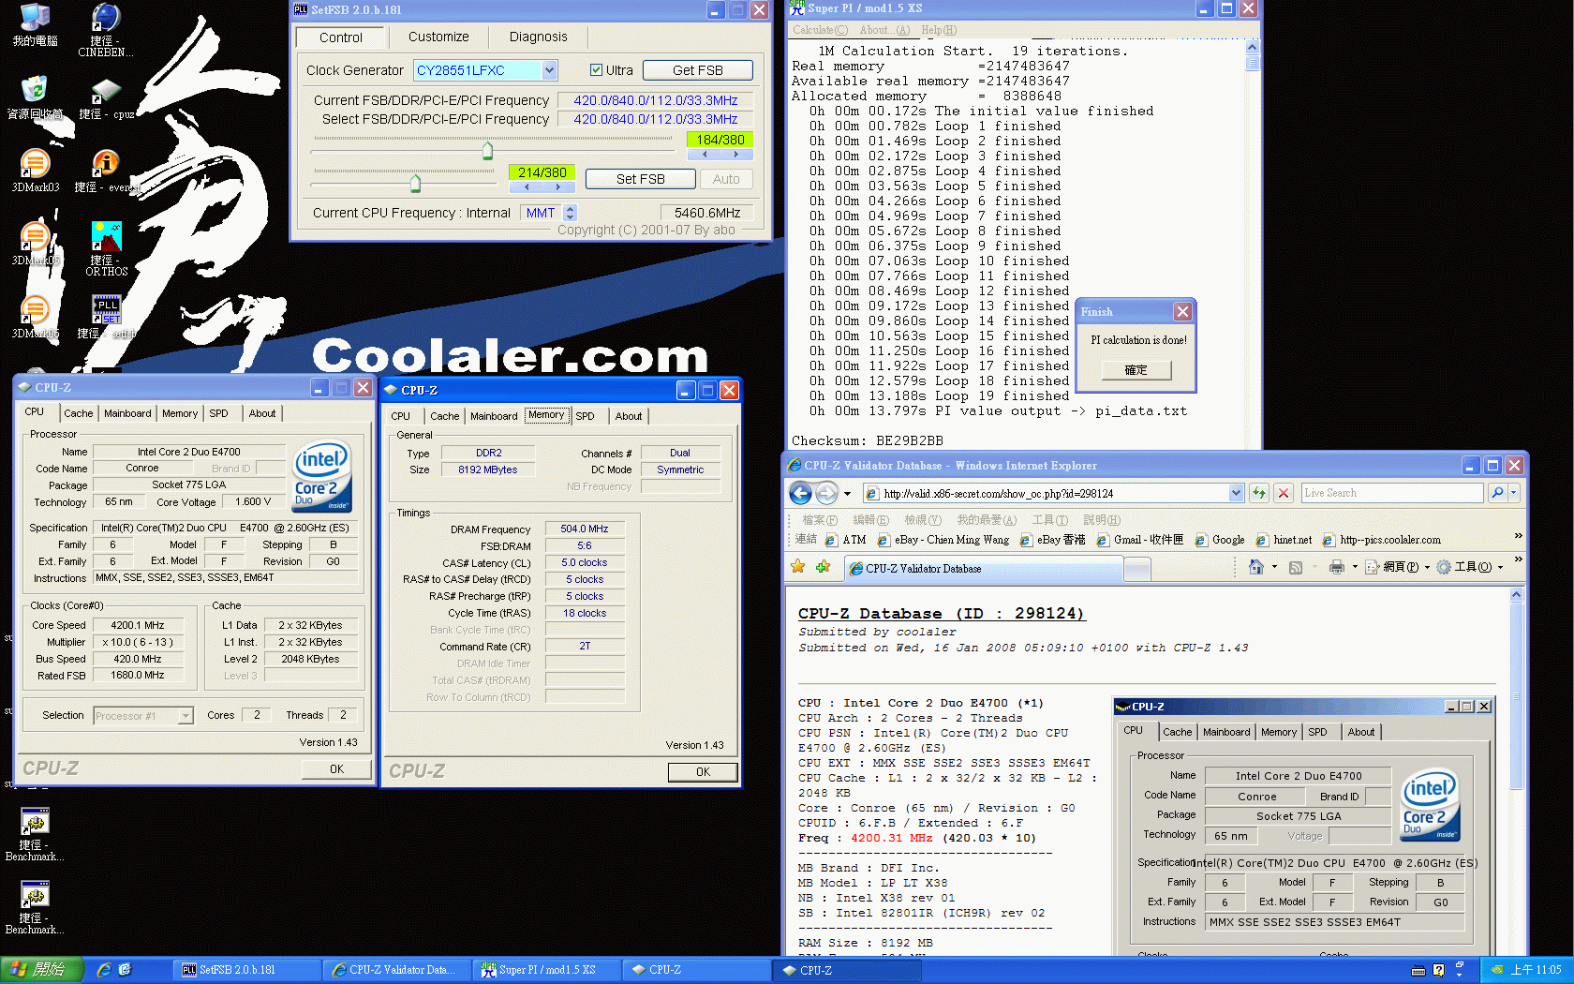1574x984 pixels.
Task: Click the Start button on taskbar
Action: click(x=42, y=970)
